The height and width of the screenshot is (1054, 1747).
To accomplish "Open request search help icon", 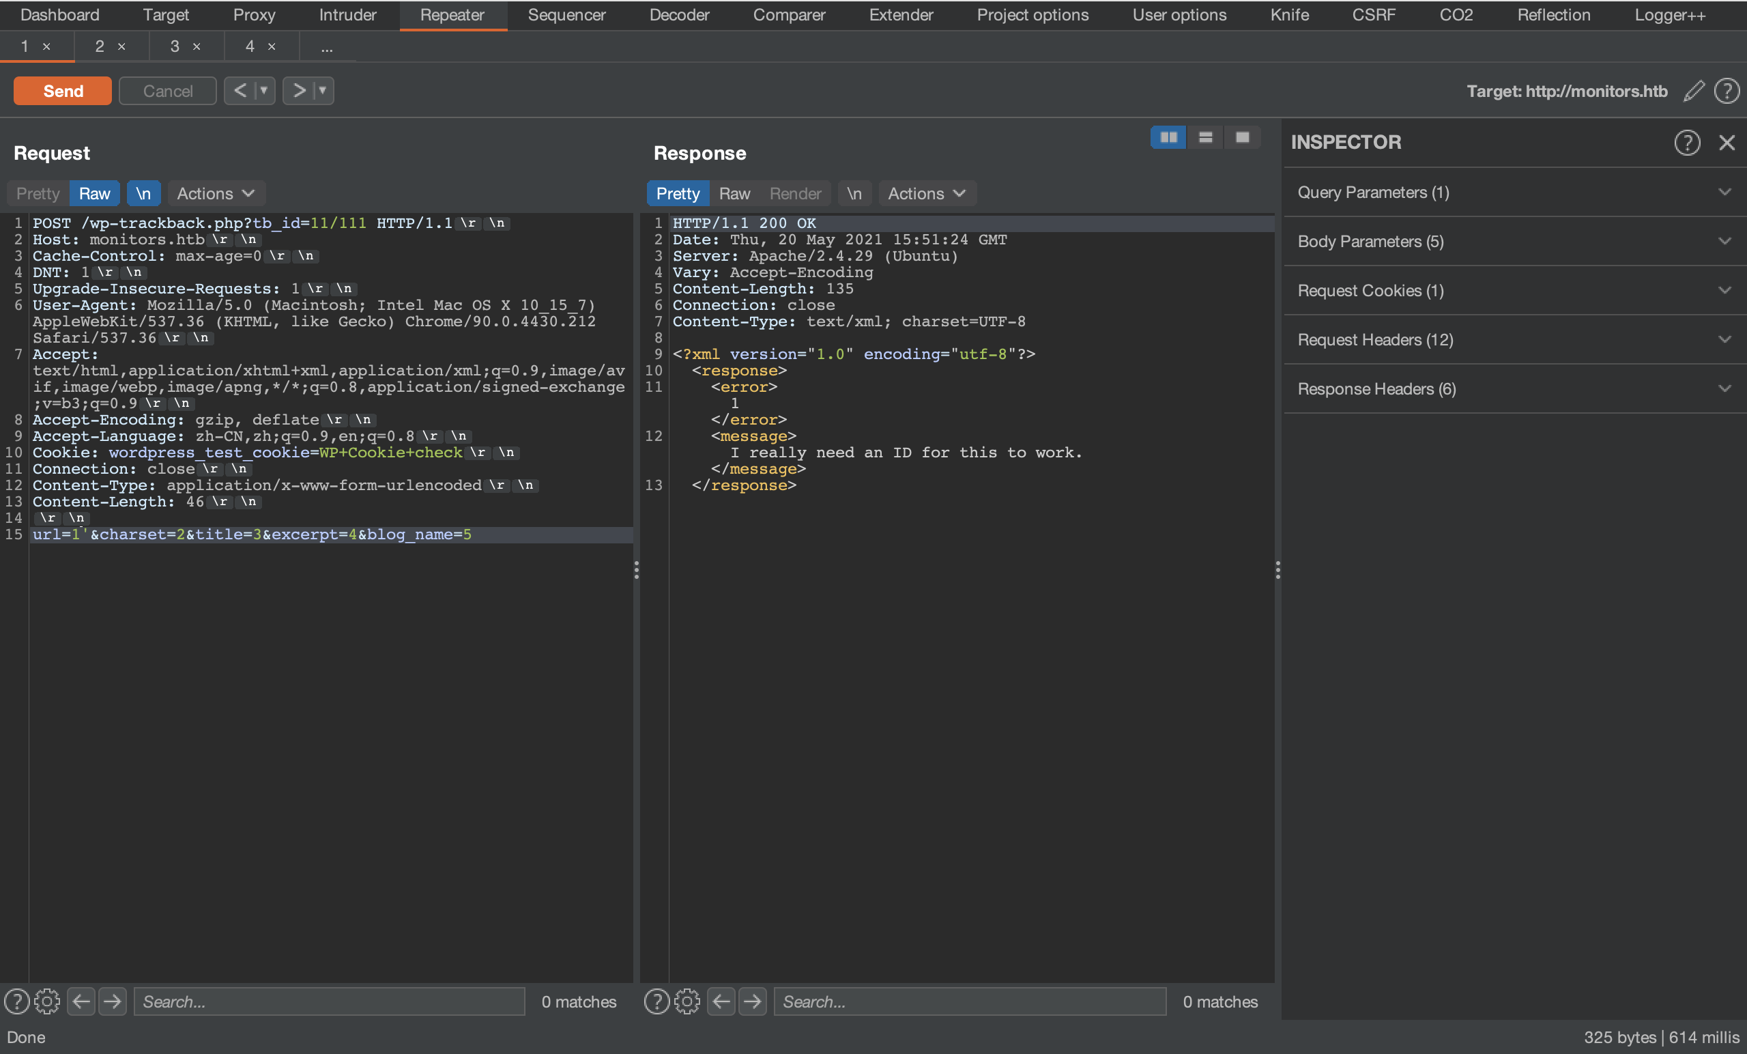I will (x=17, y=1001).
